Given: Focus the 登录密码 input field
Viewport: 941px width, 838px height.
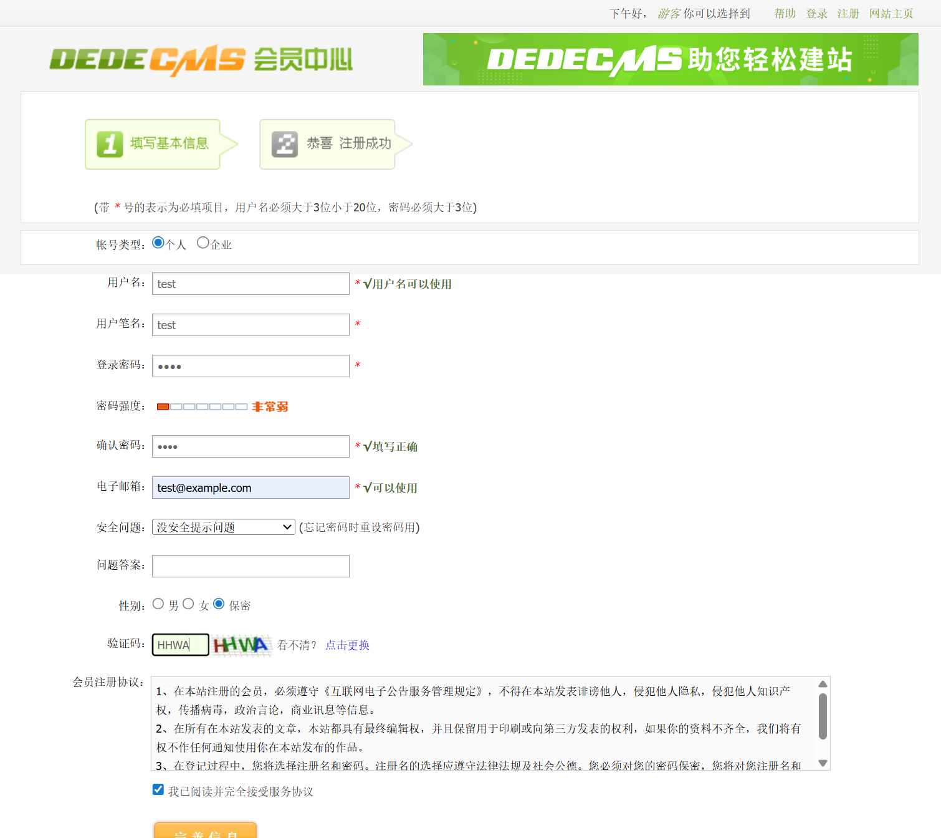Looking at the screenshot, I should [251, 366].
